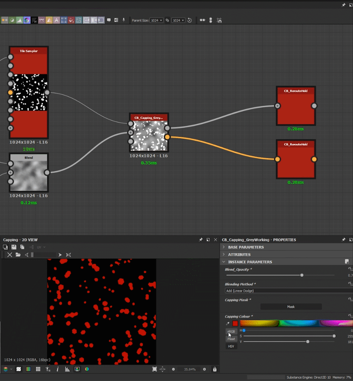Viewport: 353px width, 381px height.
Task: Select the CB_RerouteHold node showing 0.28ms
Action: click(x=295, y=159)
